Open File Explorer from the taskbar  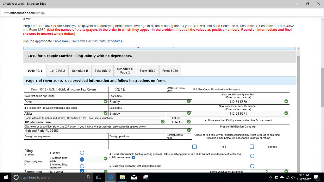(x=122, y=177)
